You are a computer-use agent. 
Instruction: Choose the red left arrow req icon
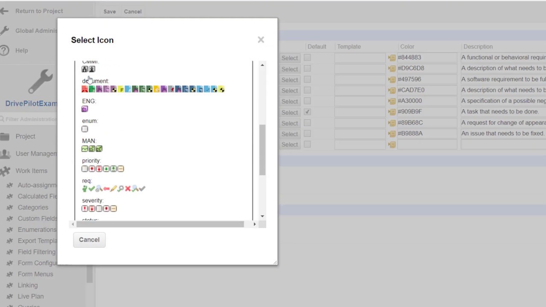click(107, 188)
